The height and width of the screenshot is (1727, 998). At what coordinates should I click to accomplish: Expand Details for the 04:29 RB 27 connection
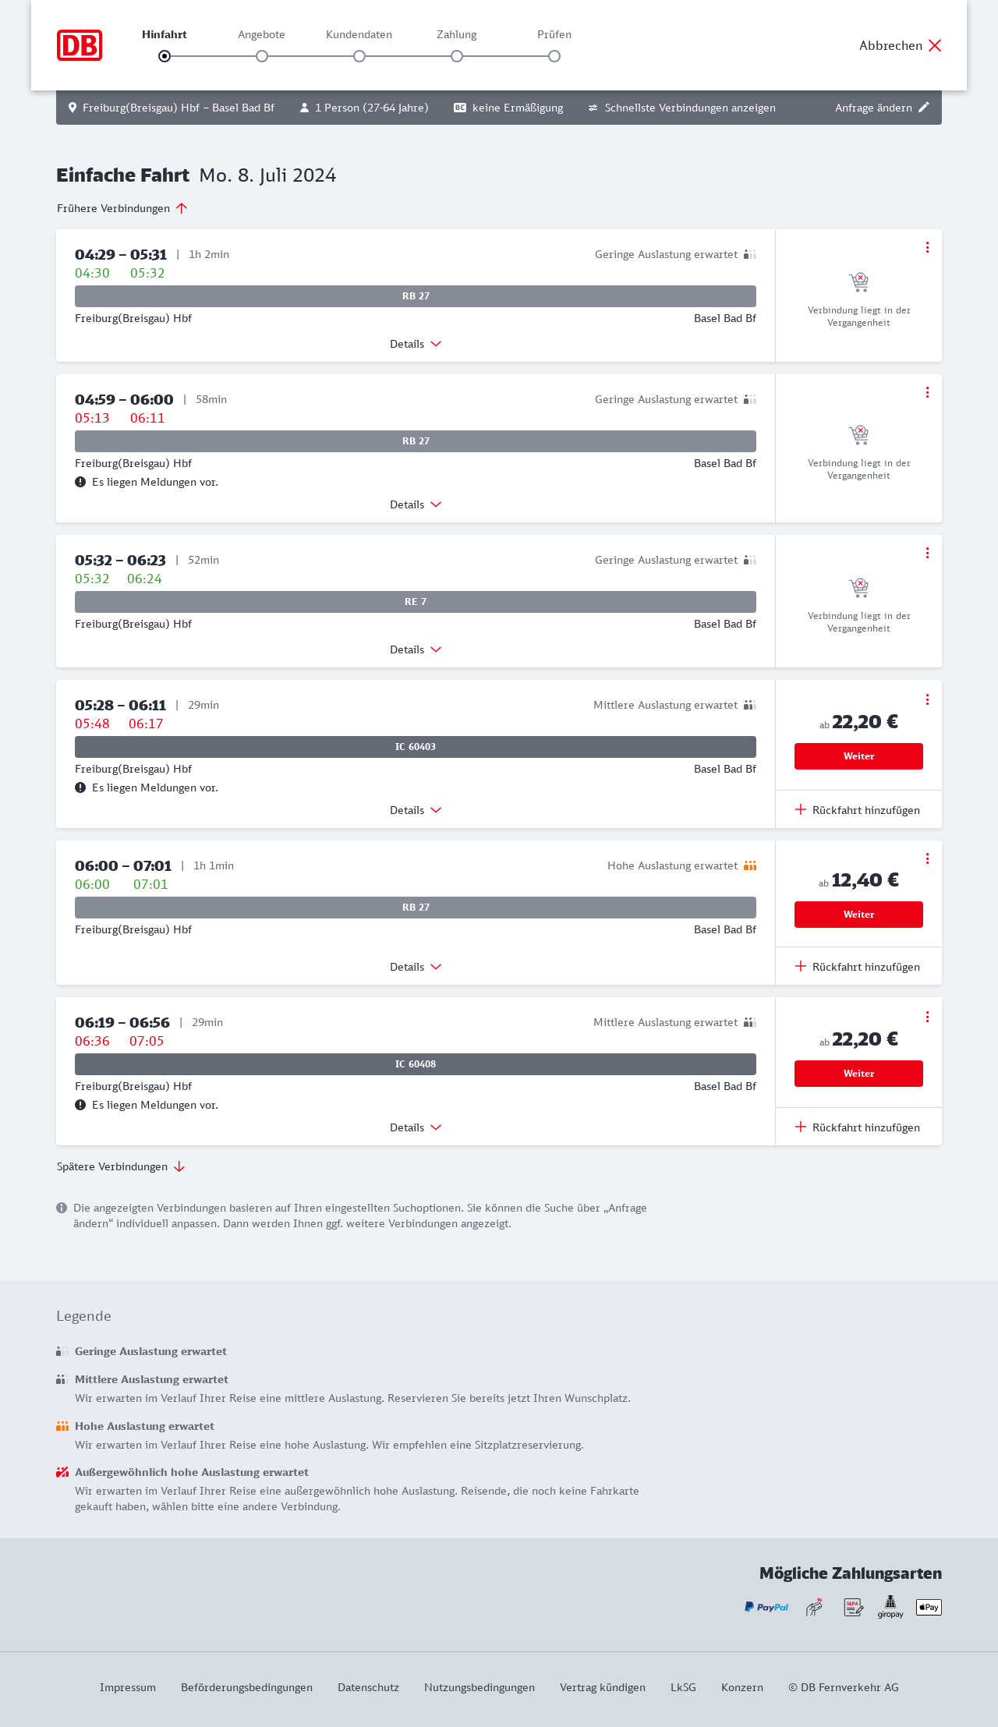(x=416, y=344)
